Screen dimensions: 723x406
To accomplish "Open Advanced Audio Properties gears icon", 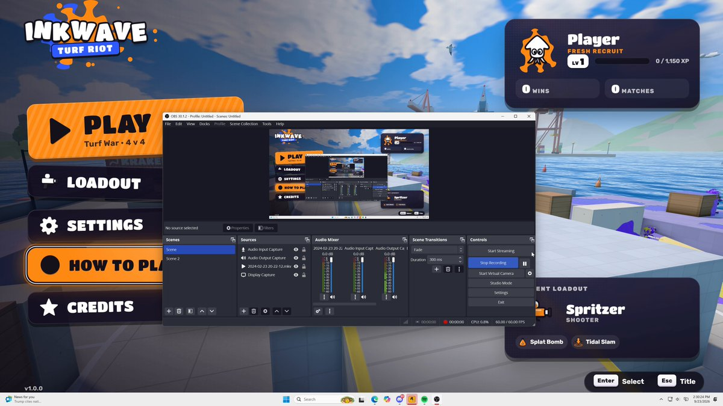I will [x=318, y=311].
